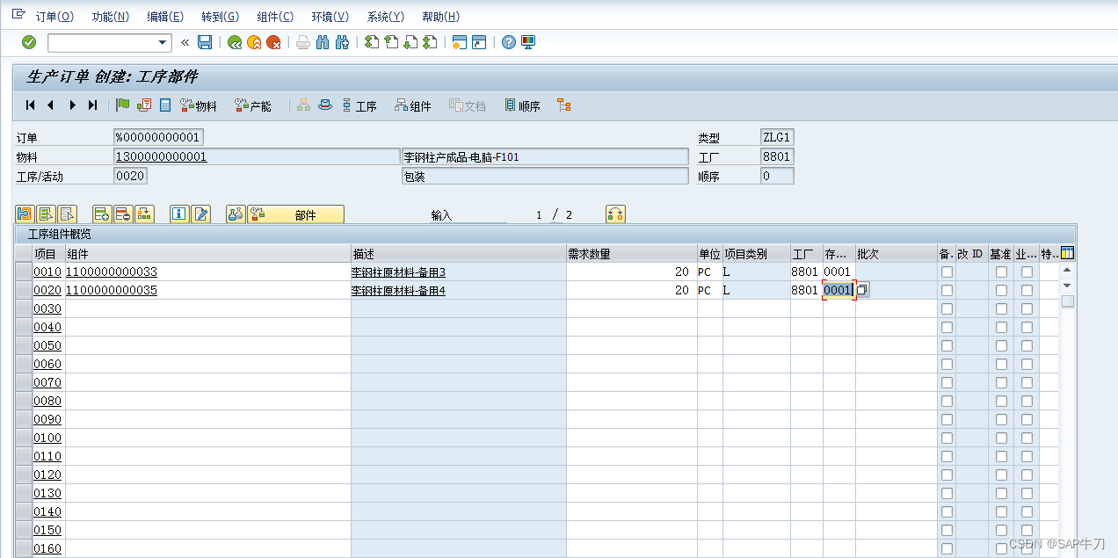Tick 基准 checkbox in row 0010
This screenshot has width=1118, height=558.
point(1001,272)
